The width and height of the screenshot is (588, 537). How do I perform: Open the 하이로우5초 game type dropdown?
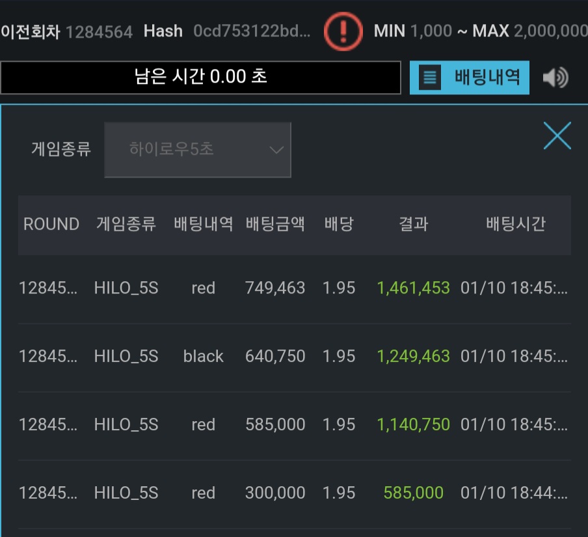pyautogui.click(x=198, y=149)
